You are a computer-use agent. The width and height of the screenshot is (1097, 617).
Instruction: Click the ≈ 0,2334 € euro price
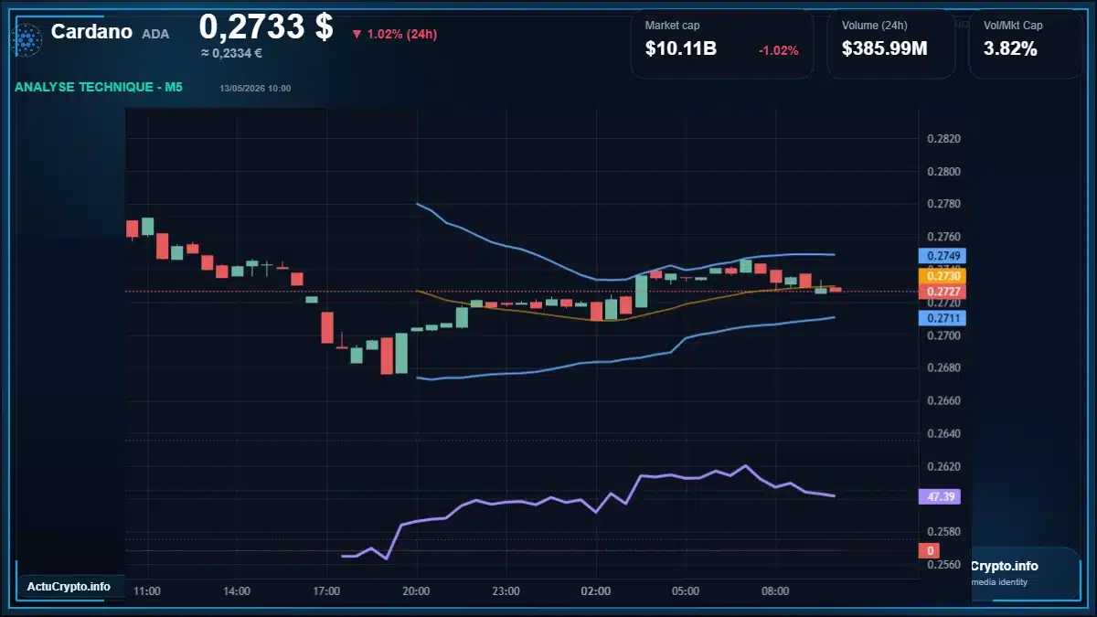pyautogui.click(x=231, y=53)
